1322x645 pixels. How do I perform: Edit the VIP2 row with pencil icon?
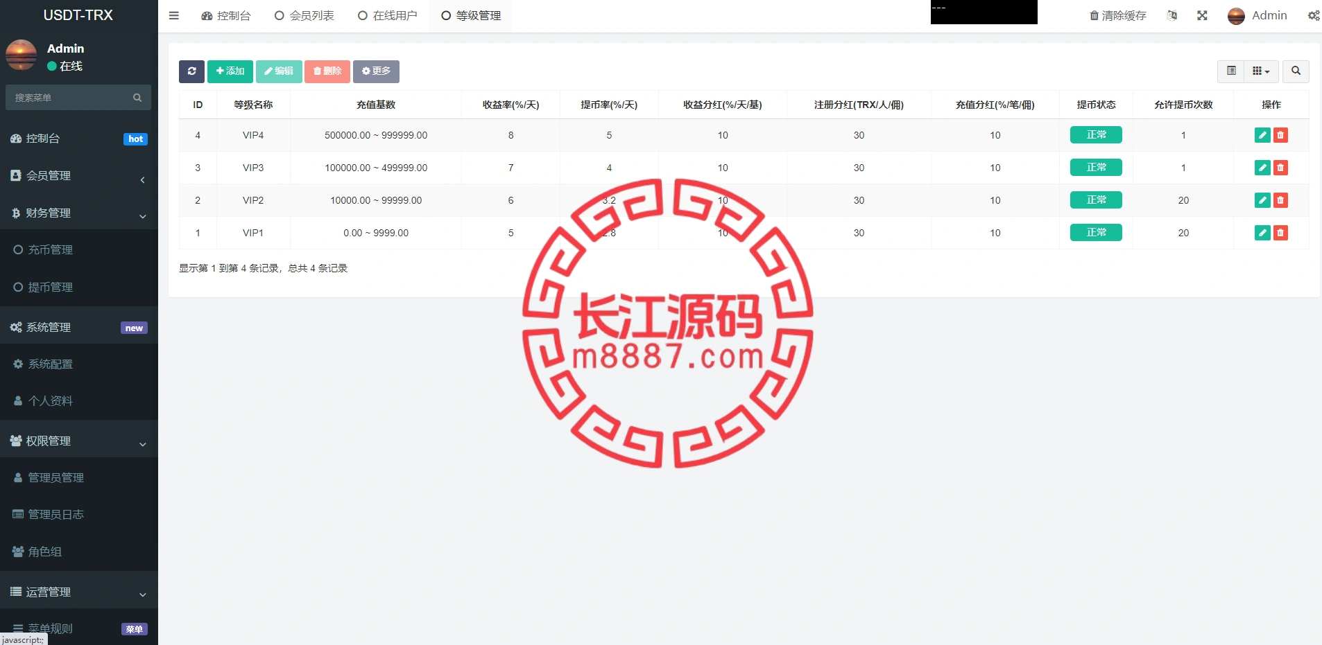(1262, 200)
